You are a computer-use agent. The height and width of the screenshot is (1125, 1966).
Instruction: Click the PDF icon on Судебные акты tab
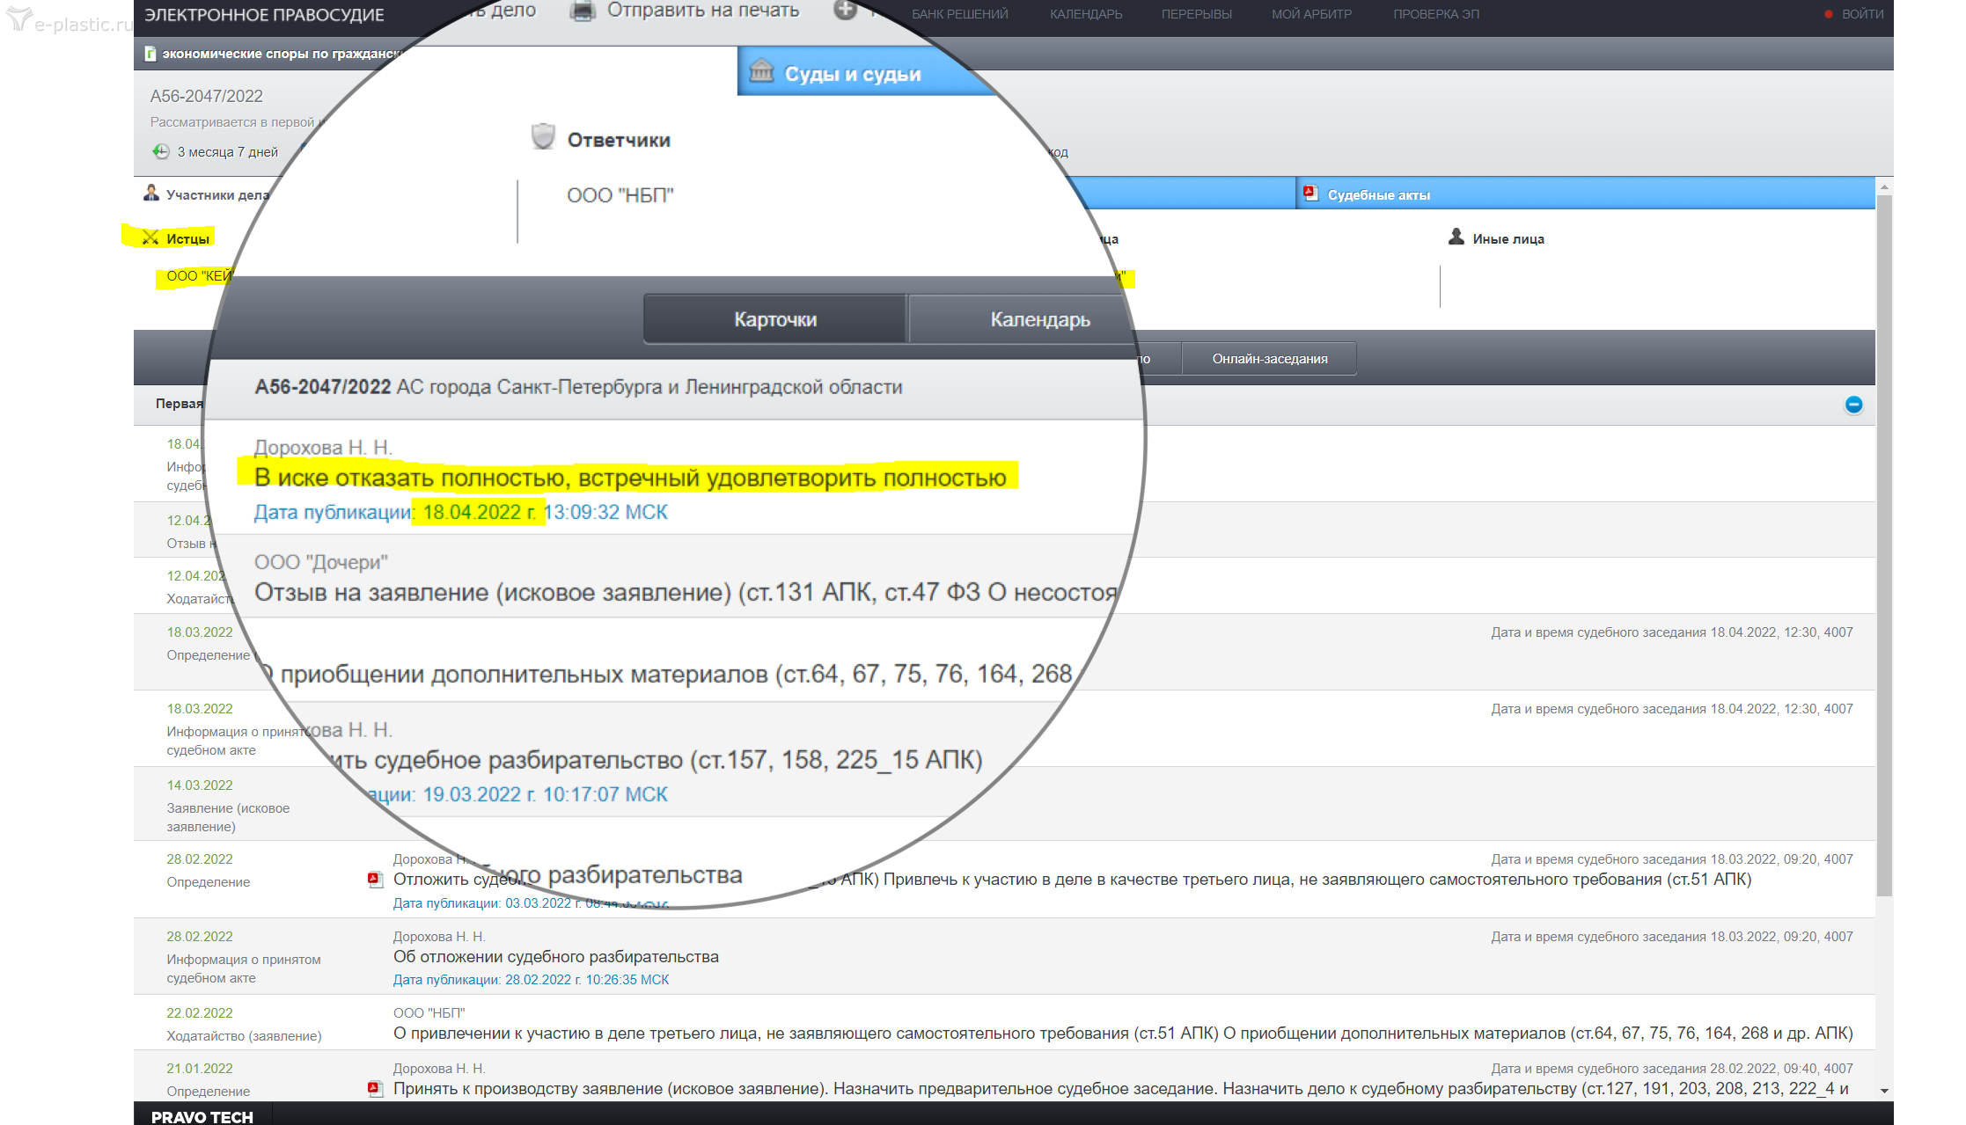pyautogui.click(x=1310, y=194)
